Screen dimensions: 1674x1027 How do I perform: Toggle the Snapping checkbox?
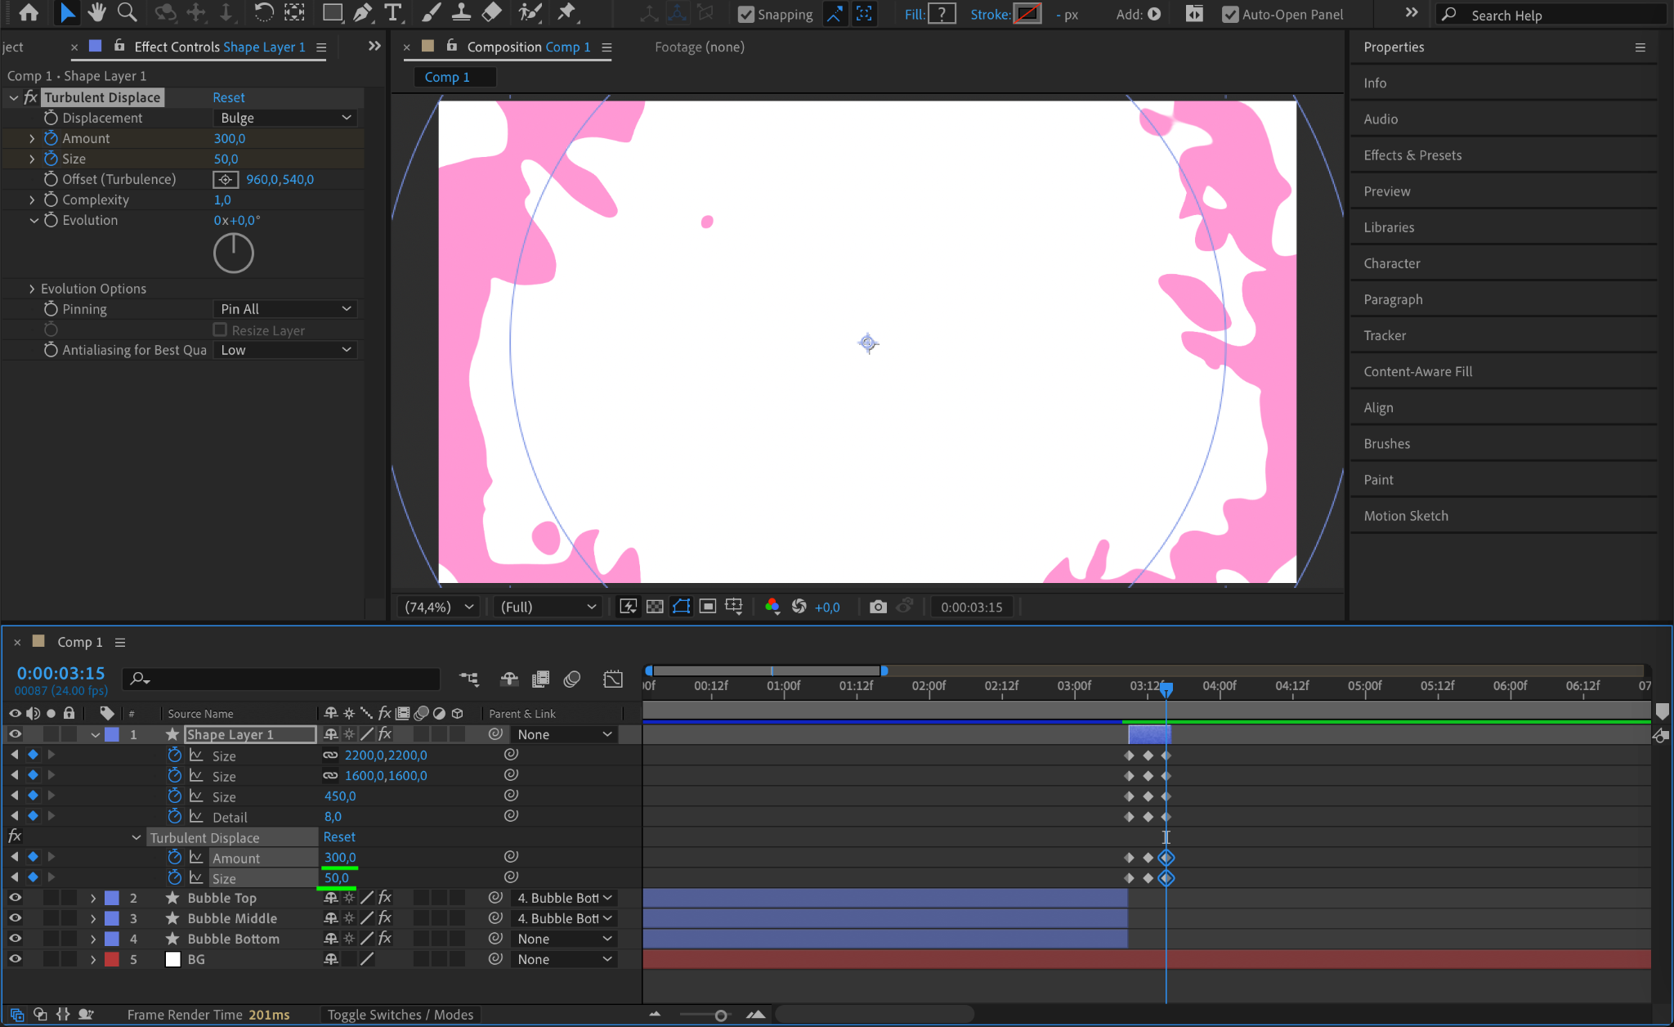tap(745, 14)
